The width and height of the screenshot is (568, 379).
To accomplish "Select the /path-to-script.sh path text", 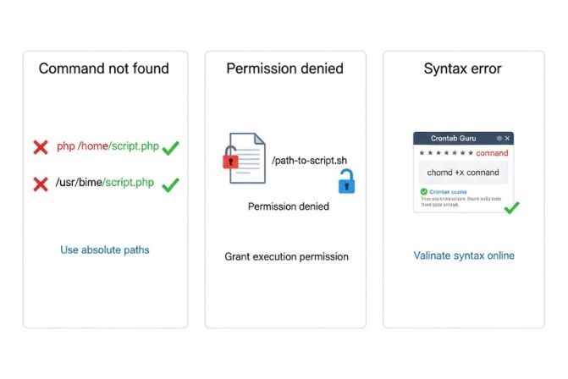I will (307, 158).
